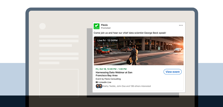Click the View event button
223x107 pixels.
coord(173,72)
